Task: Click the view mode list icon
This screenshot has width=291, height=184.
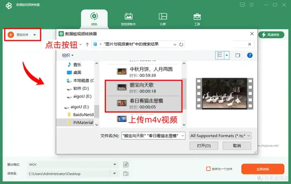Action: [x=220, y=55]
